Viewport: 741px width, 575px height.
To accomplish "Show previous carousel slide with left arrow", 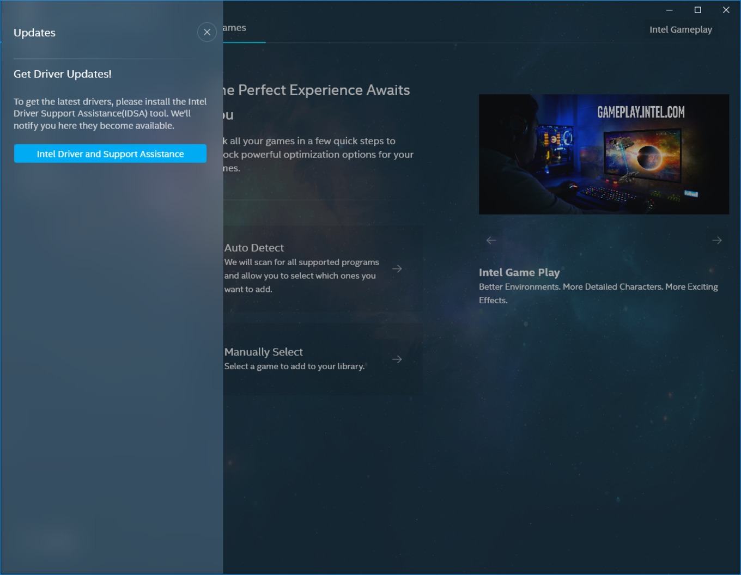I will [x=491, y=240].
